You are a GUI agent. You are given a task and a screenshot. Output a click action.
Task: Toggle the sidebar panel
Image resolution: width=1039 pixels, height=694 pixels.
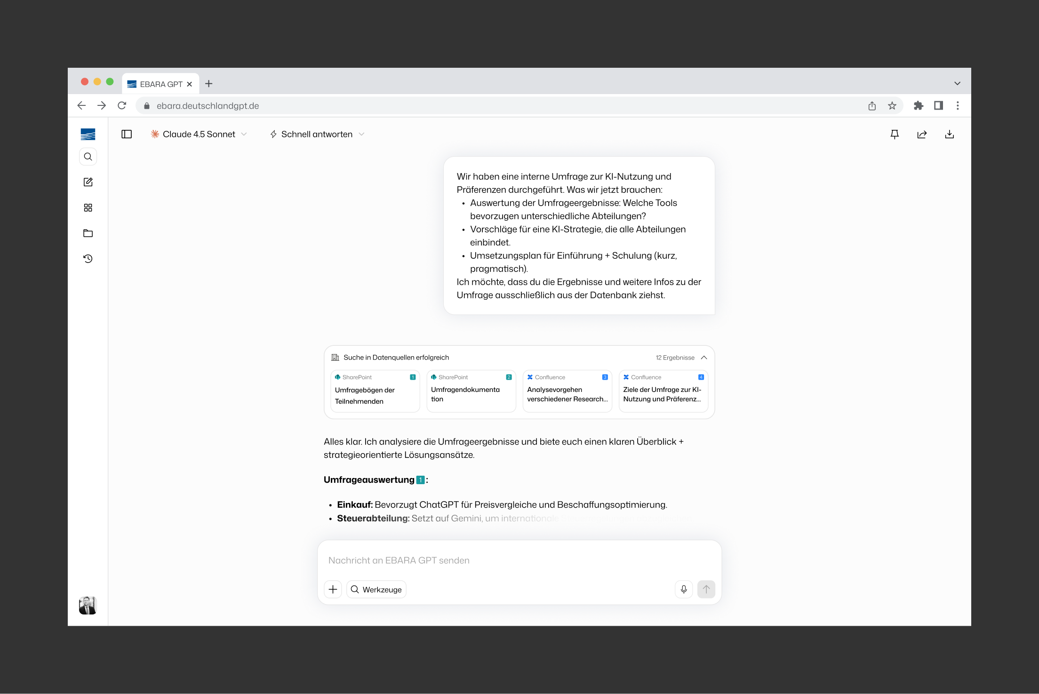click(127, 135)
